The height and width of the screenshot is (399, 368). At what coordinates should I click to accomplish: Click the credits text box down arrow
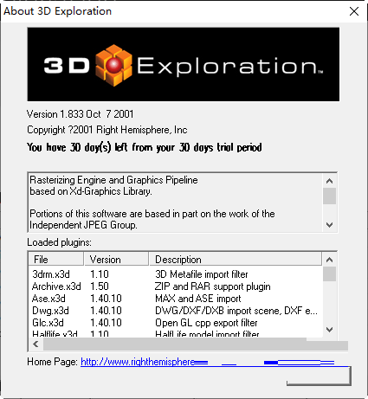tap(329, 225)
